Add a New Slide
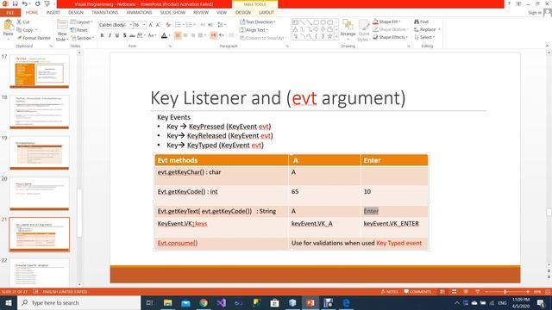 point(62,31)
